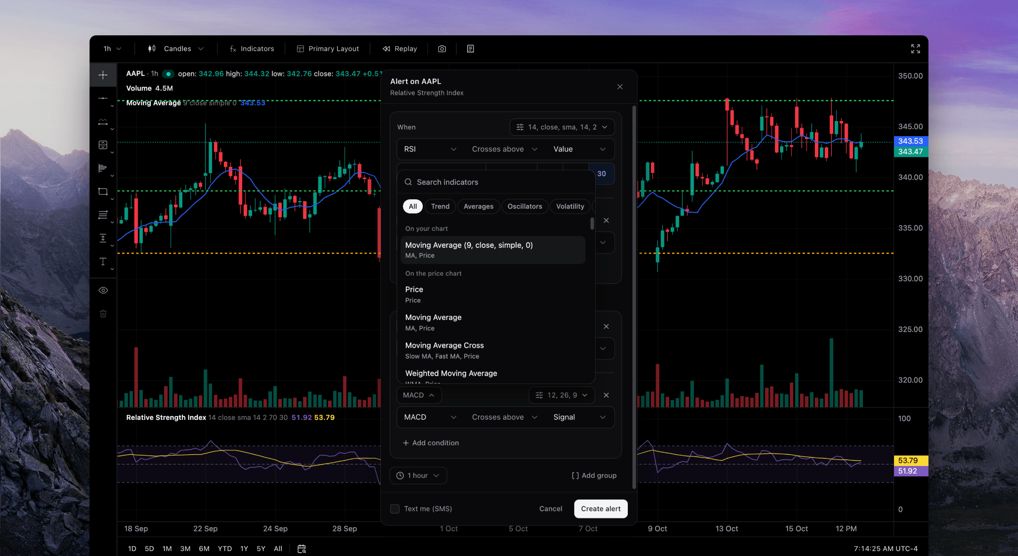The width and height of the screenshot is (1018, 556).
Task: Switch to the Oscillators filter tab
Action: tap(525, 206)
